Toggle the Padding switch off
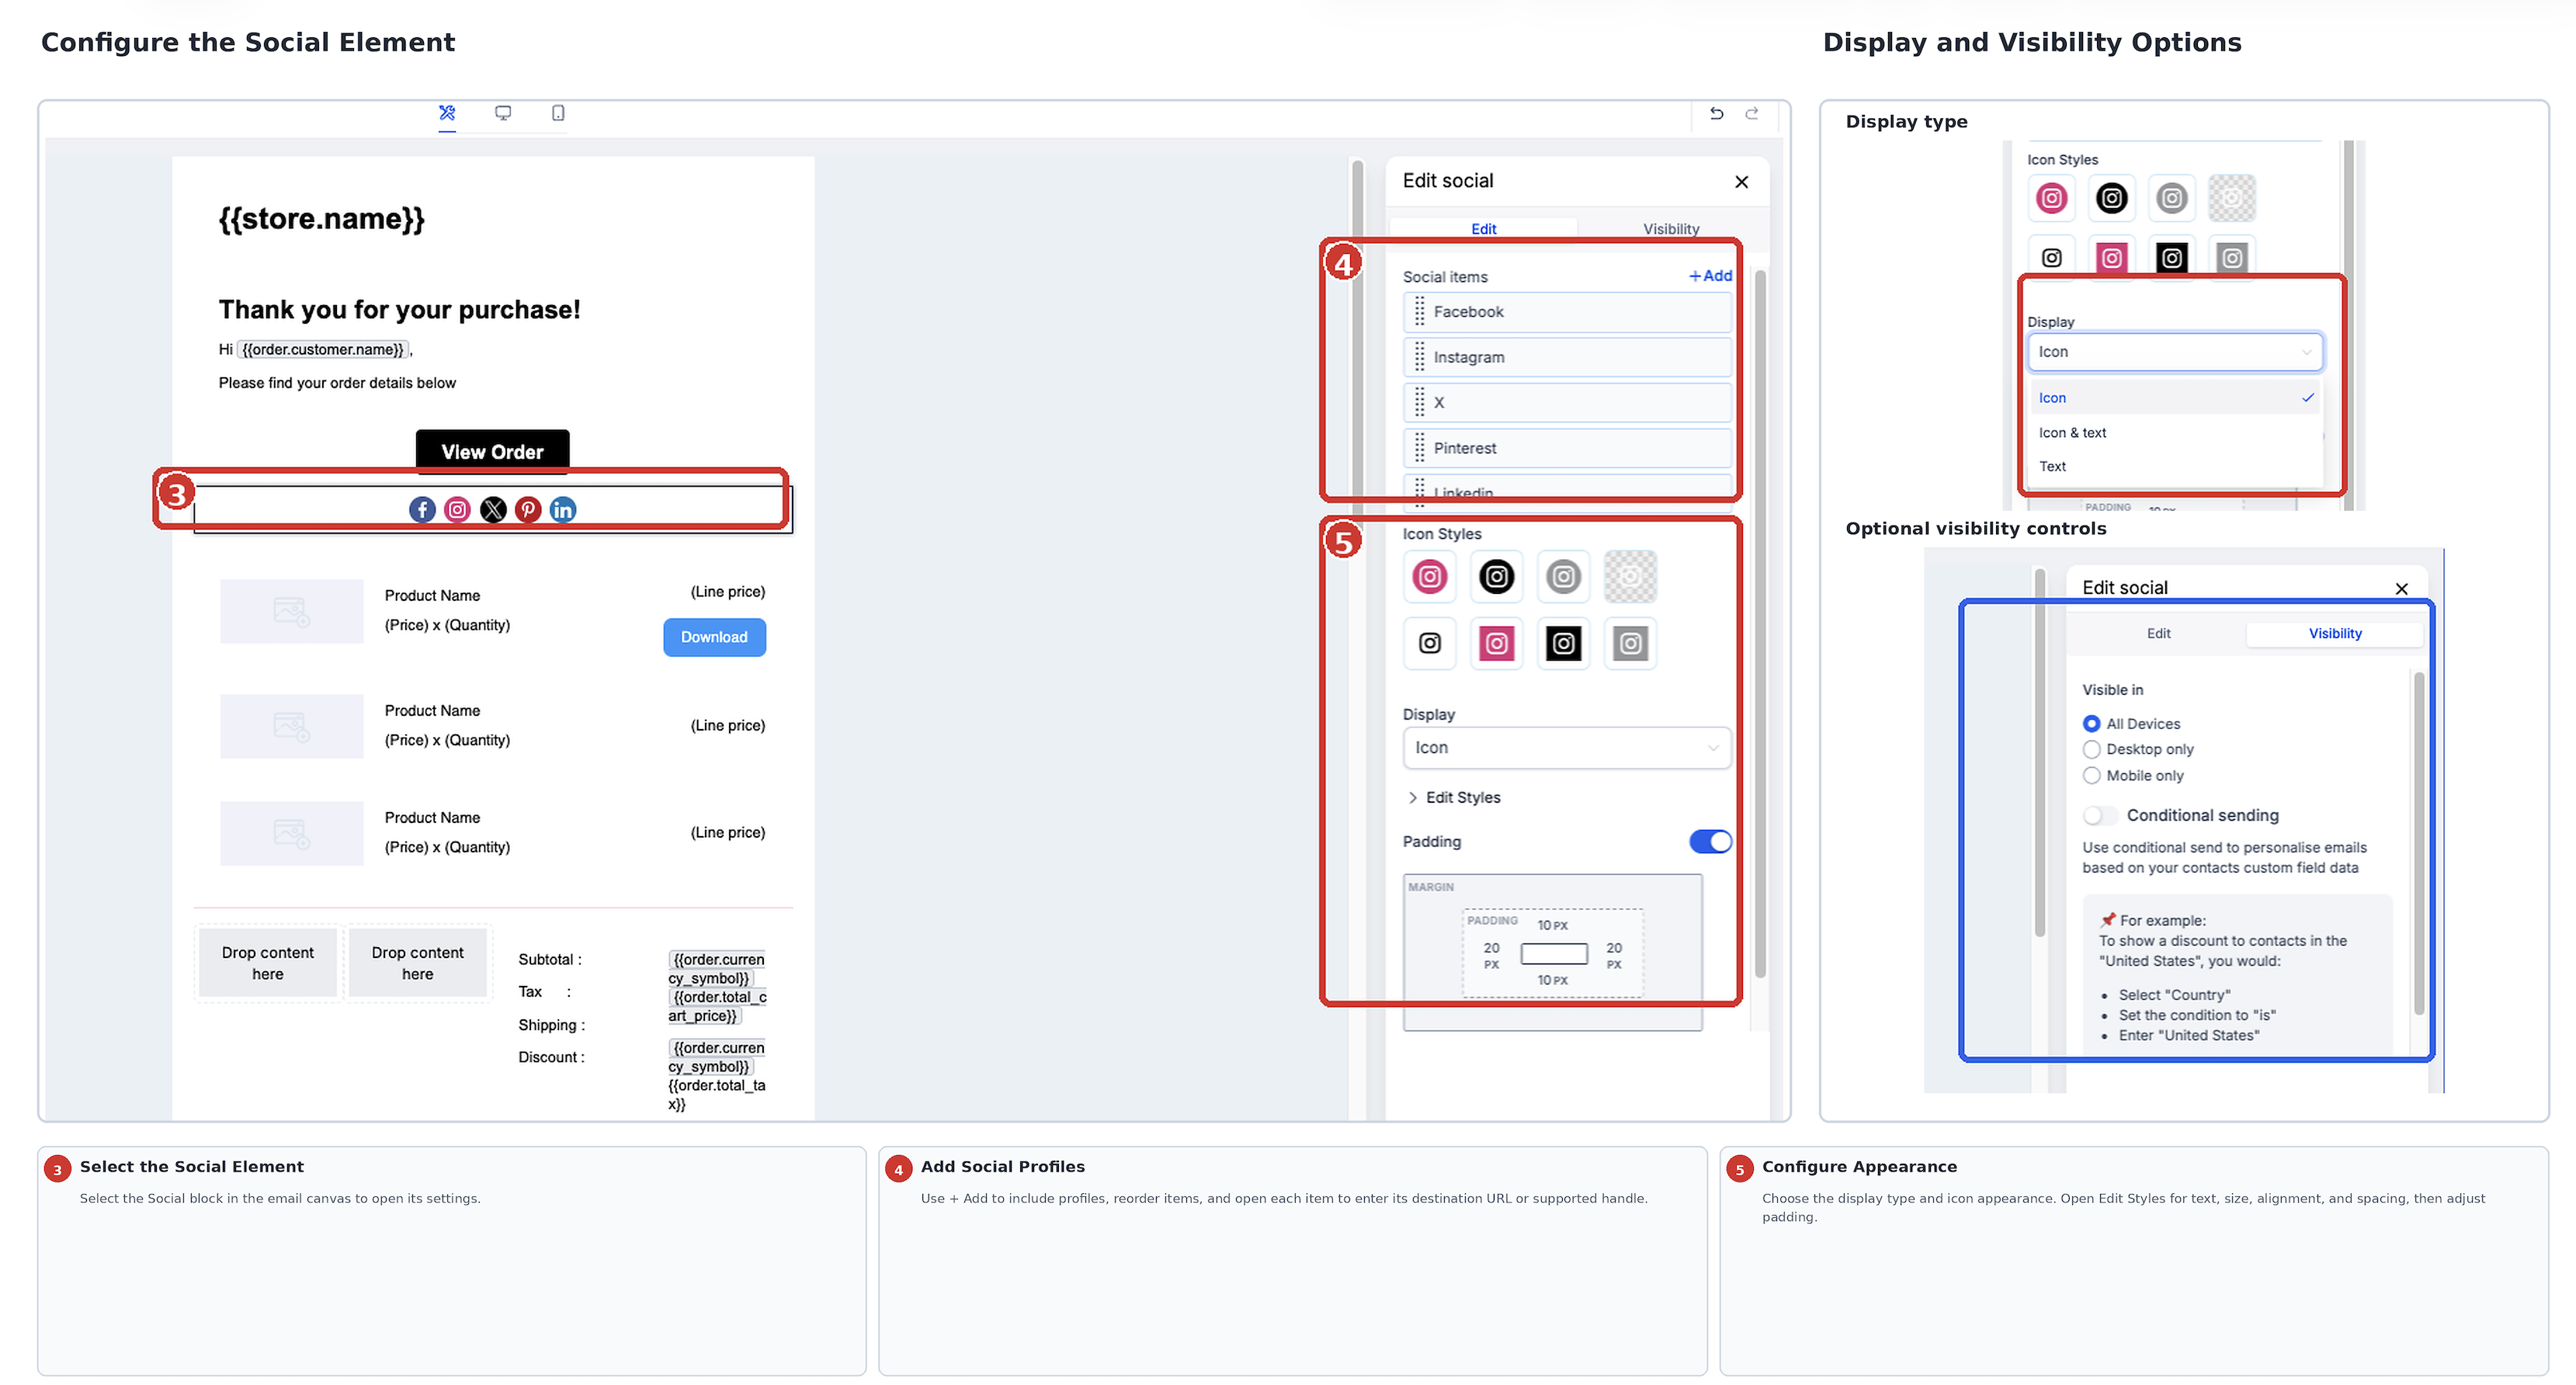 1710,842
